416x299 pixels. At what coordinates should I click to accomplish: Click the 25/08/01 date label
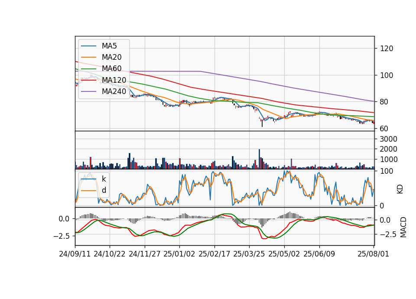click(373, 254)
